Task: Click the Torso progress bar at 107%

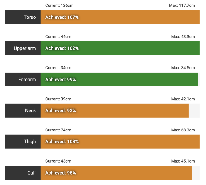Action: pos(120,17)
